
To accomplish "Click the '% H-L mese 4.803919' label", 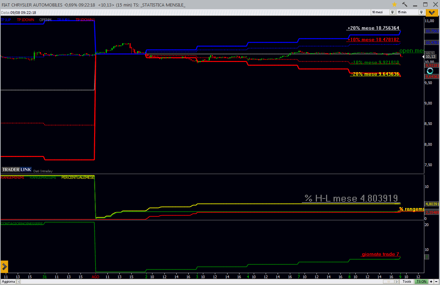I will coord(351,199).
